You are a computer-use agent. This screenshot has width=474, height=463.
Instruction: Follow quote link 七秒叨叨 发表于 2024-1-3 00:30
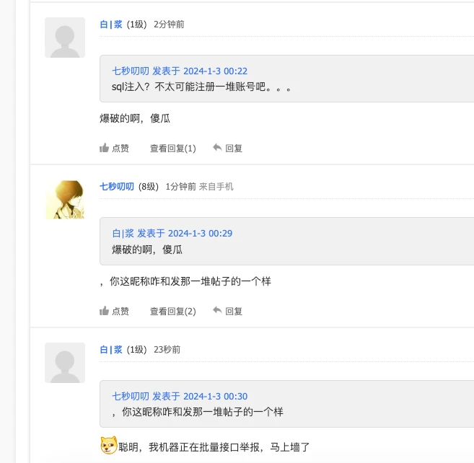pyautogui.click(x=180, y=397)
